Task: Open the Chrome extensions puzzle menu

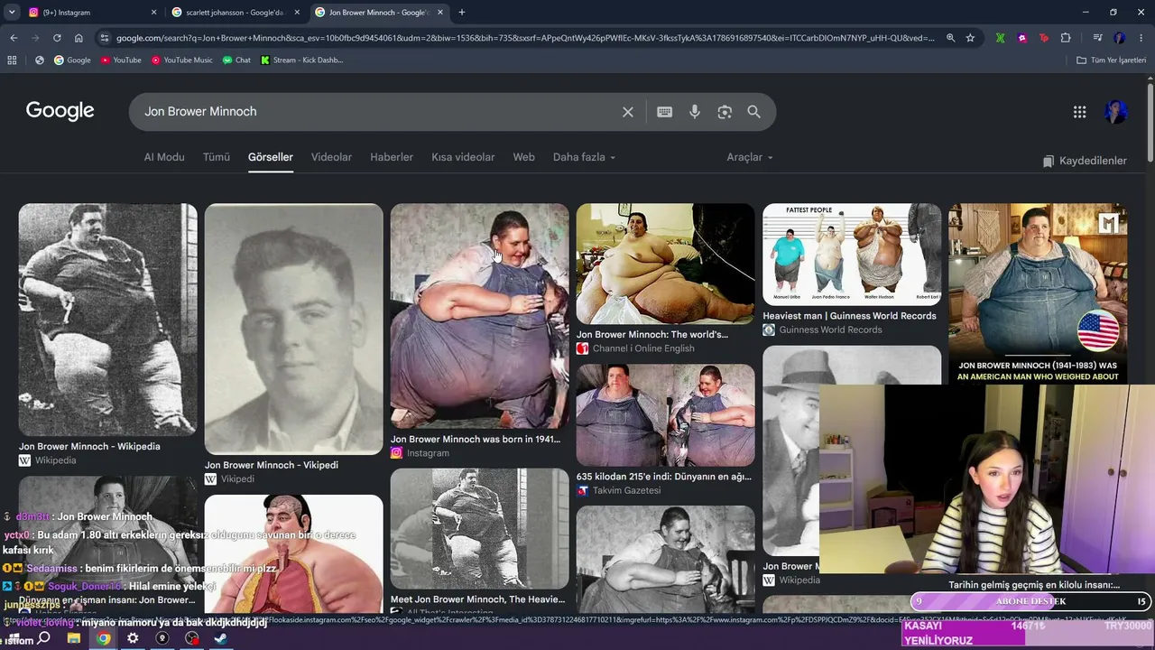Action: (1066, 38)
